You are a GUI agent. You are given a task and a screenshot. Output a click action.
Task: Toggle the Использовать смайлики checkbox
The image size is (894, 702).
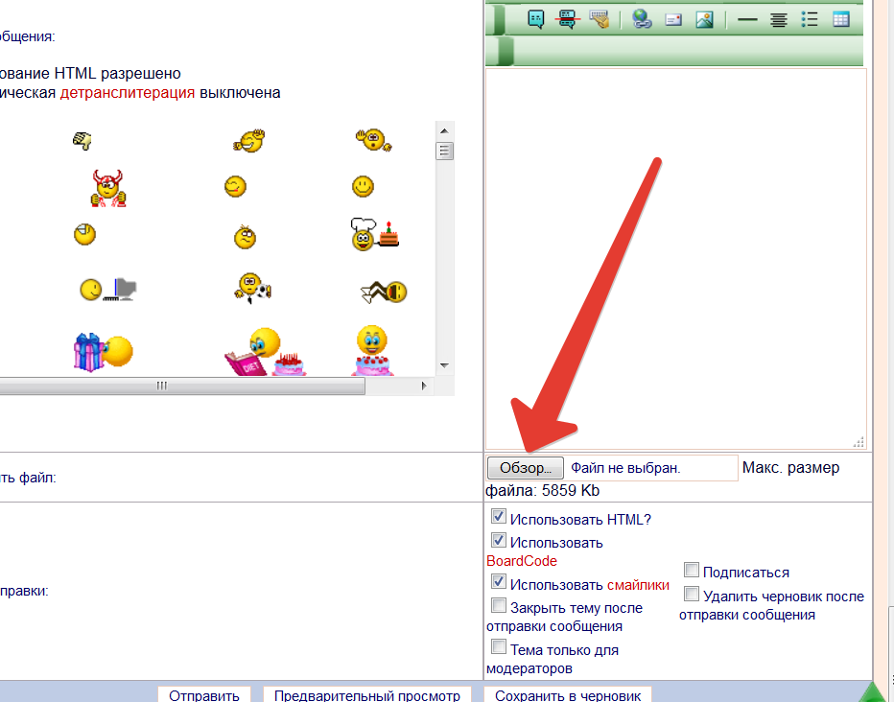(499, 582)
